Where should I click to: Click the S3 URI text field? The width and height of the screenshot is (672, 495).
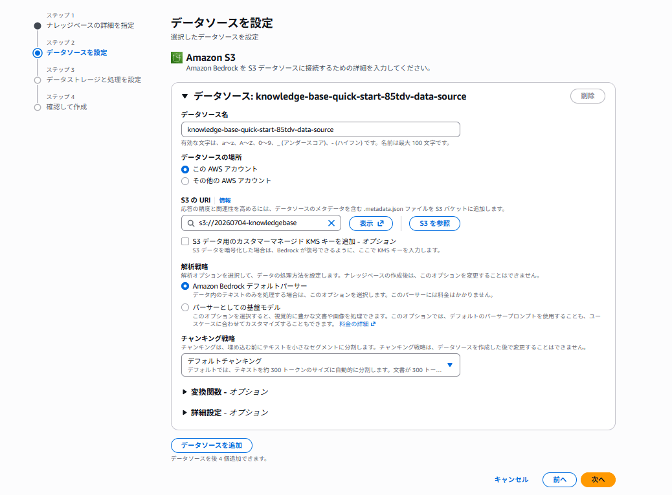click(x=261, y=223)
